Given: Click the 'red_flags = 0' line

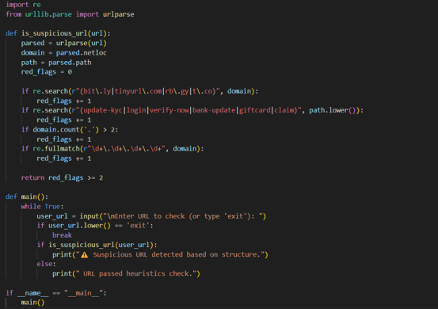Looking at the screenshot, I should coord(47,72).
